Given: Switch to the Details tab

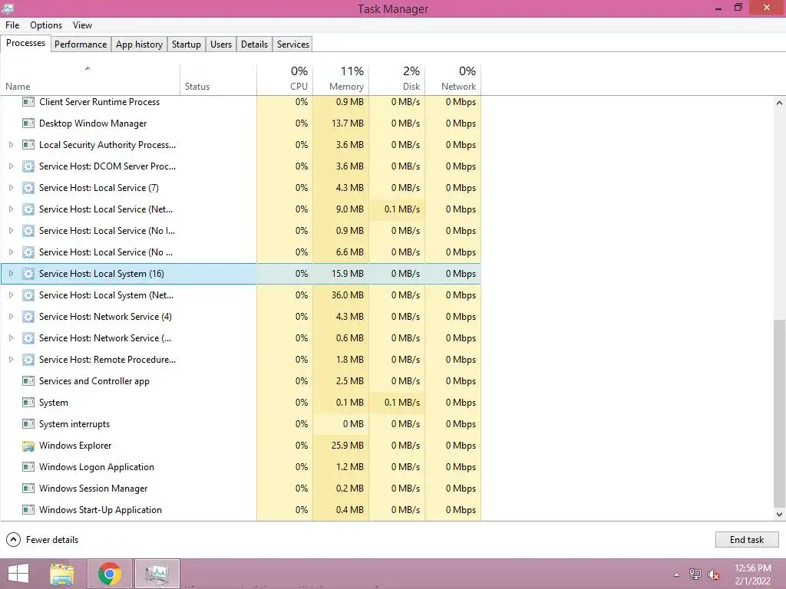Looking at the screenshot, I should click(x=254, y=44).
